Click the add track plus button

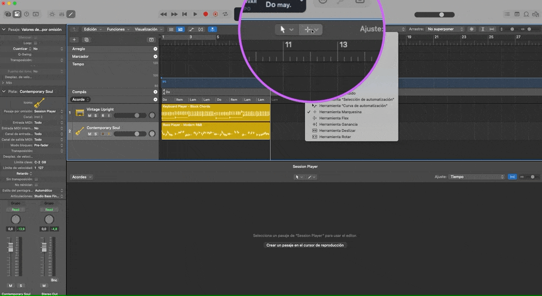click(x=74, y=39)
